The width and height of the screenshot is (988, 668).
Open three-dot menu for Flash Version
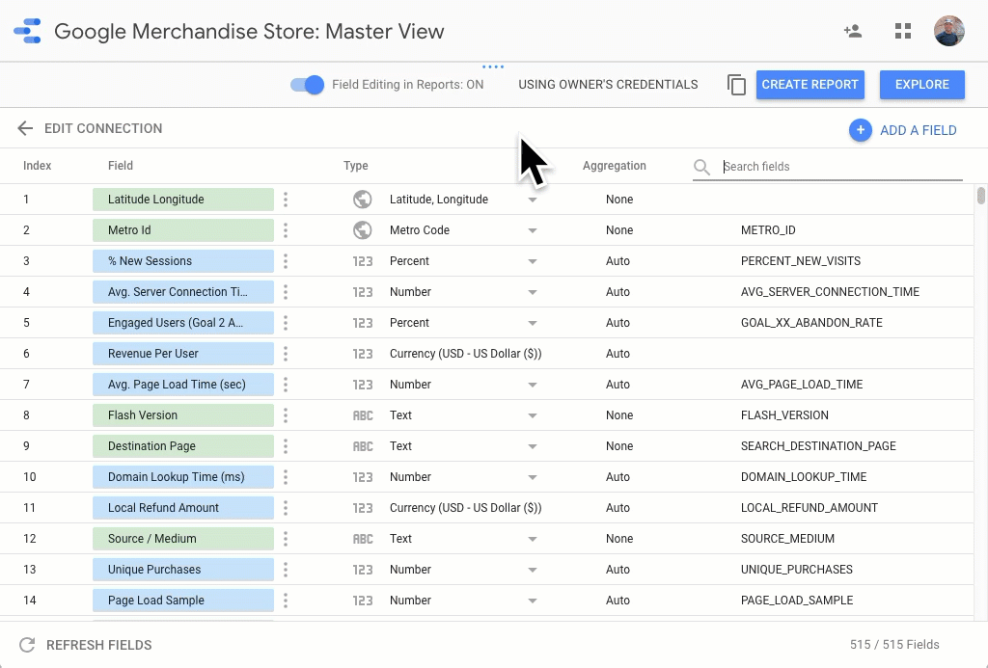coord(286,415)
